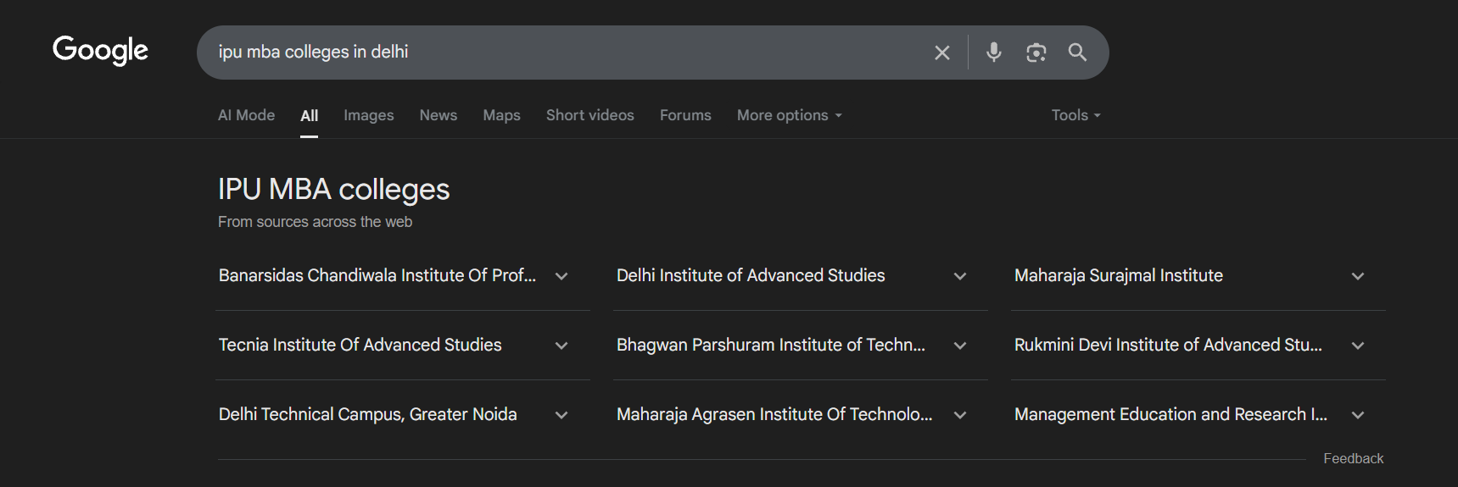Image resolution: width=1458 pixels, height=487 pixels.
Task: Click Management Education and Research I... text
Action: [x=1170, y=414]
